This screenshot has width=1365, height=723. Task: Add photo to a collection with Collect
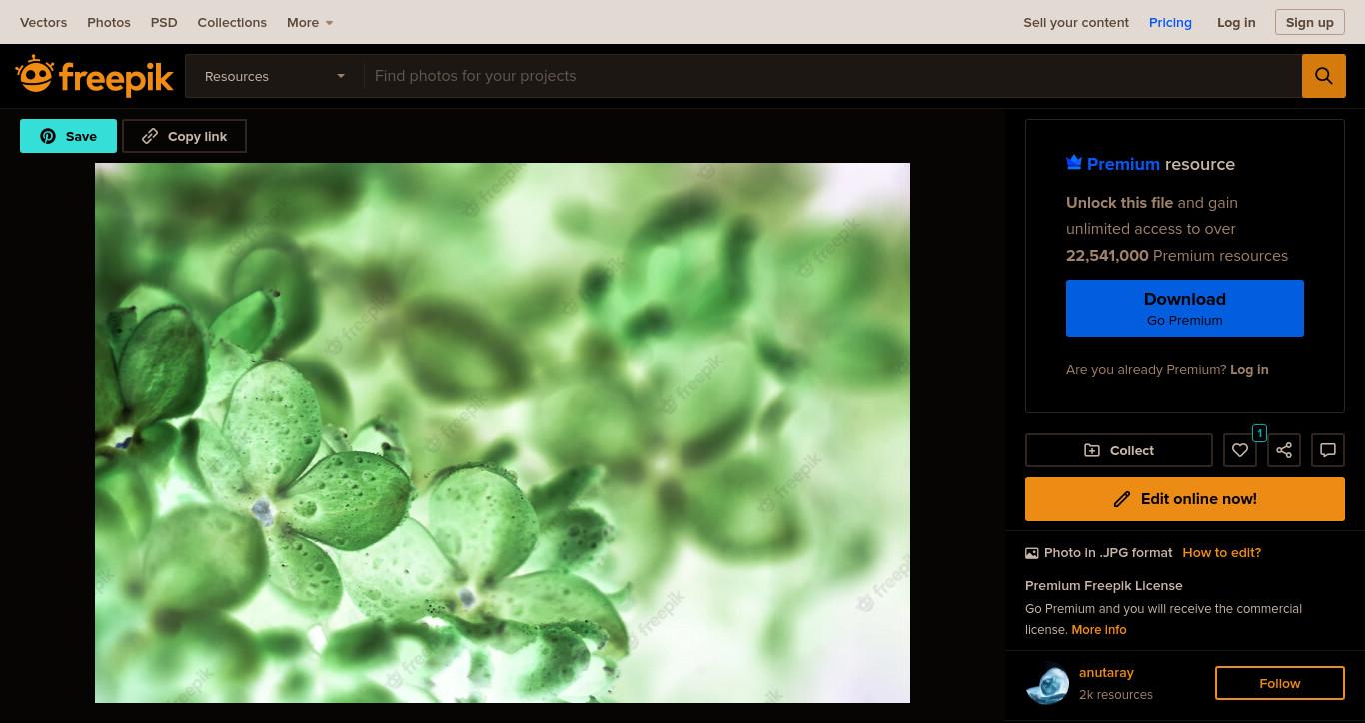1119,450
